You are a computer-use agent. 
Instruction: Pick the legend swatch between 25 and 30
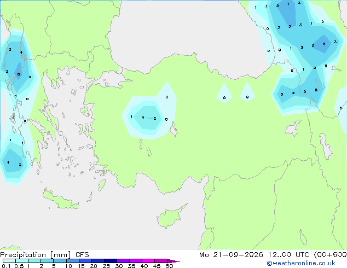coord(110,261)
